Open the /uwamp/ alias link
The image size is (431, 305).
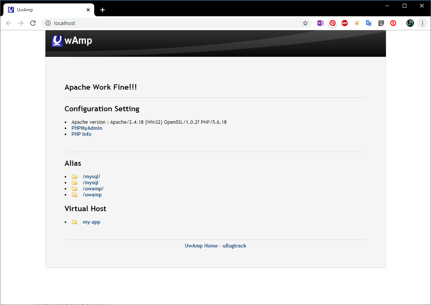[x=93, y=188]
